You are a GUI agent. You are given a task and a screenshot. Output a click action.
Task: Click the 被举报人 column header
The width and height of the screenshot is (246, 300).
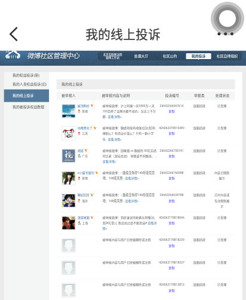(x=68, y=96)
